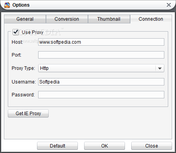Select the Thumbnail tab

[x=109, y=19]
